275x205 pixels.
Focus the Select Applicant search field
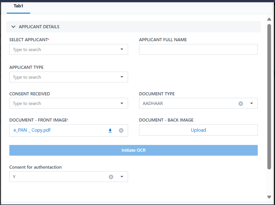point(63,50)
